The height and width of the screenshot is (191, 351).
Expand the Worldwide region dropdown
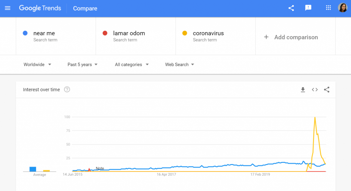[37, 65]
